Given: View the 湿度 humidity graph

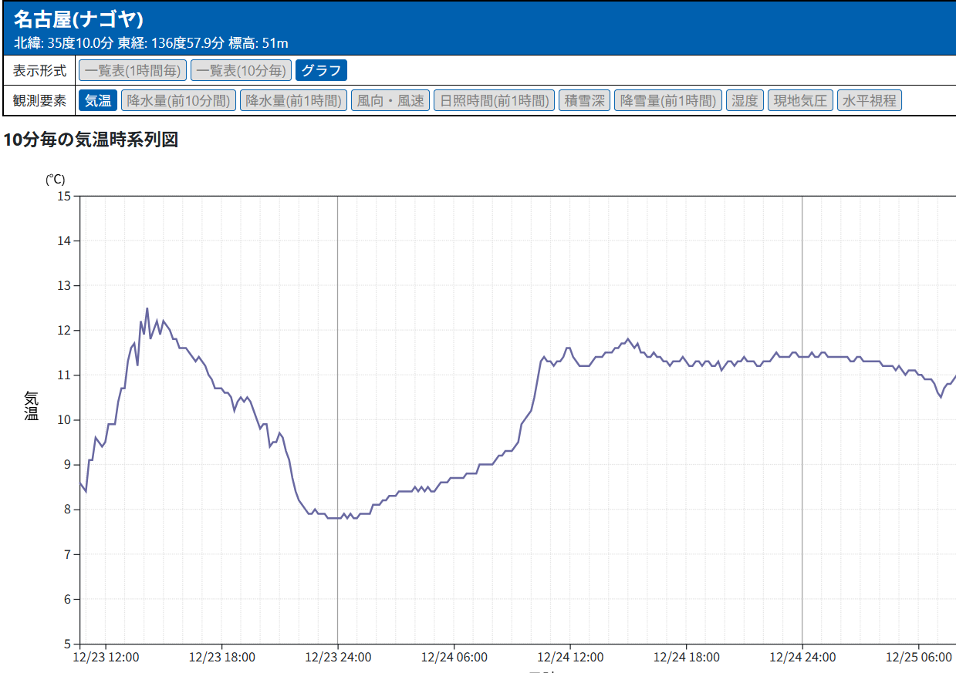Looking at the screenshot, I should pos(745,100).
